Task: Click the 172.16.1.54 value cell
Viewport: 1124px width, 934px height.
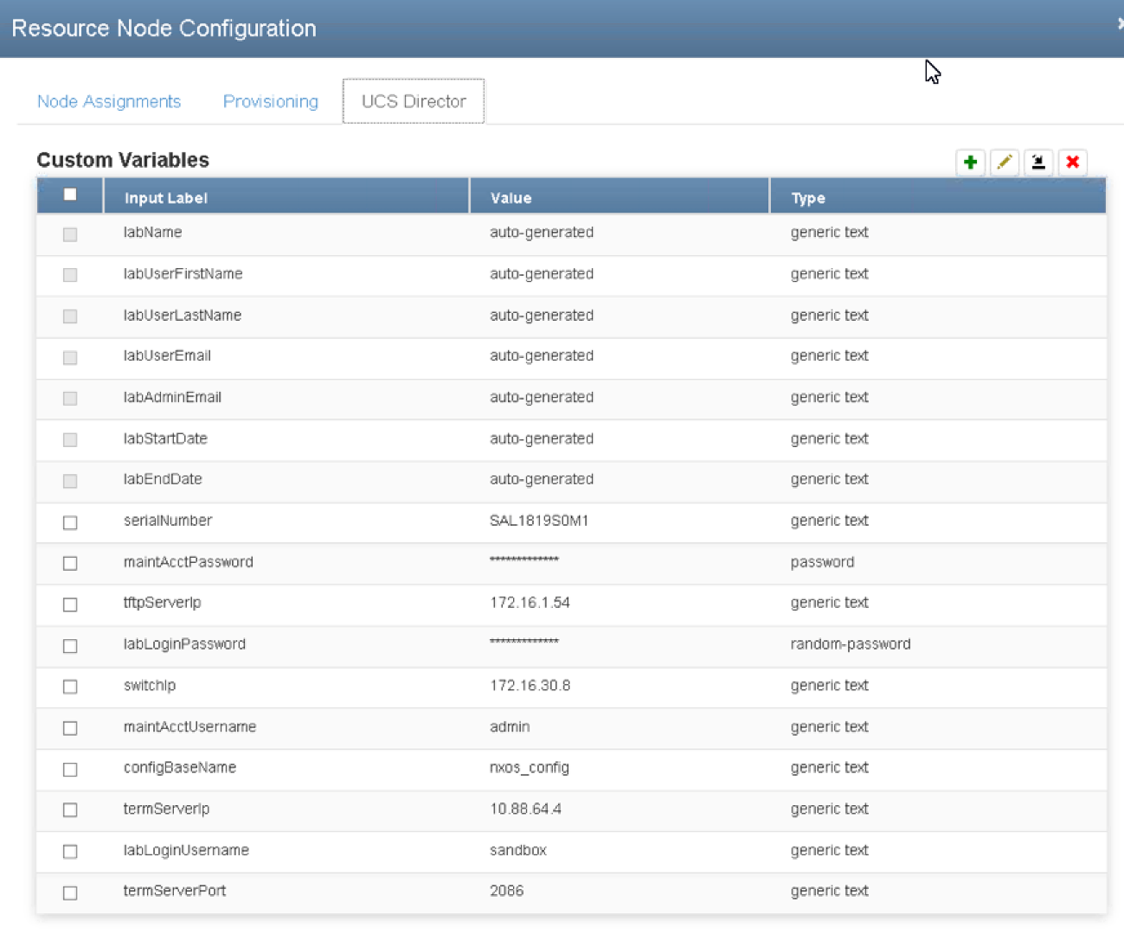Action: [530, 603]
